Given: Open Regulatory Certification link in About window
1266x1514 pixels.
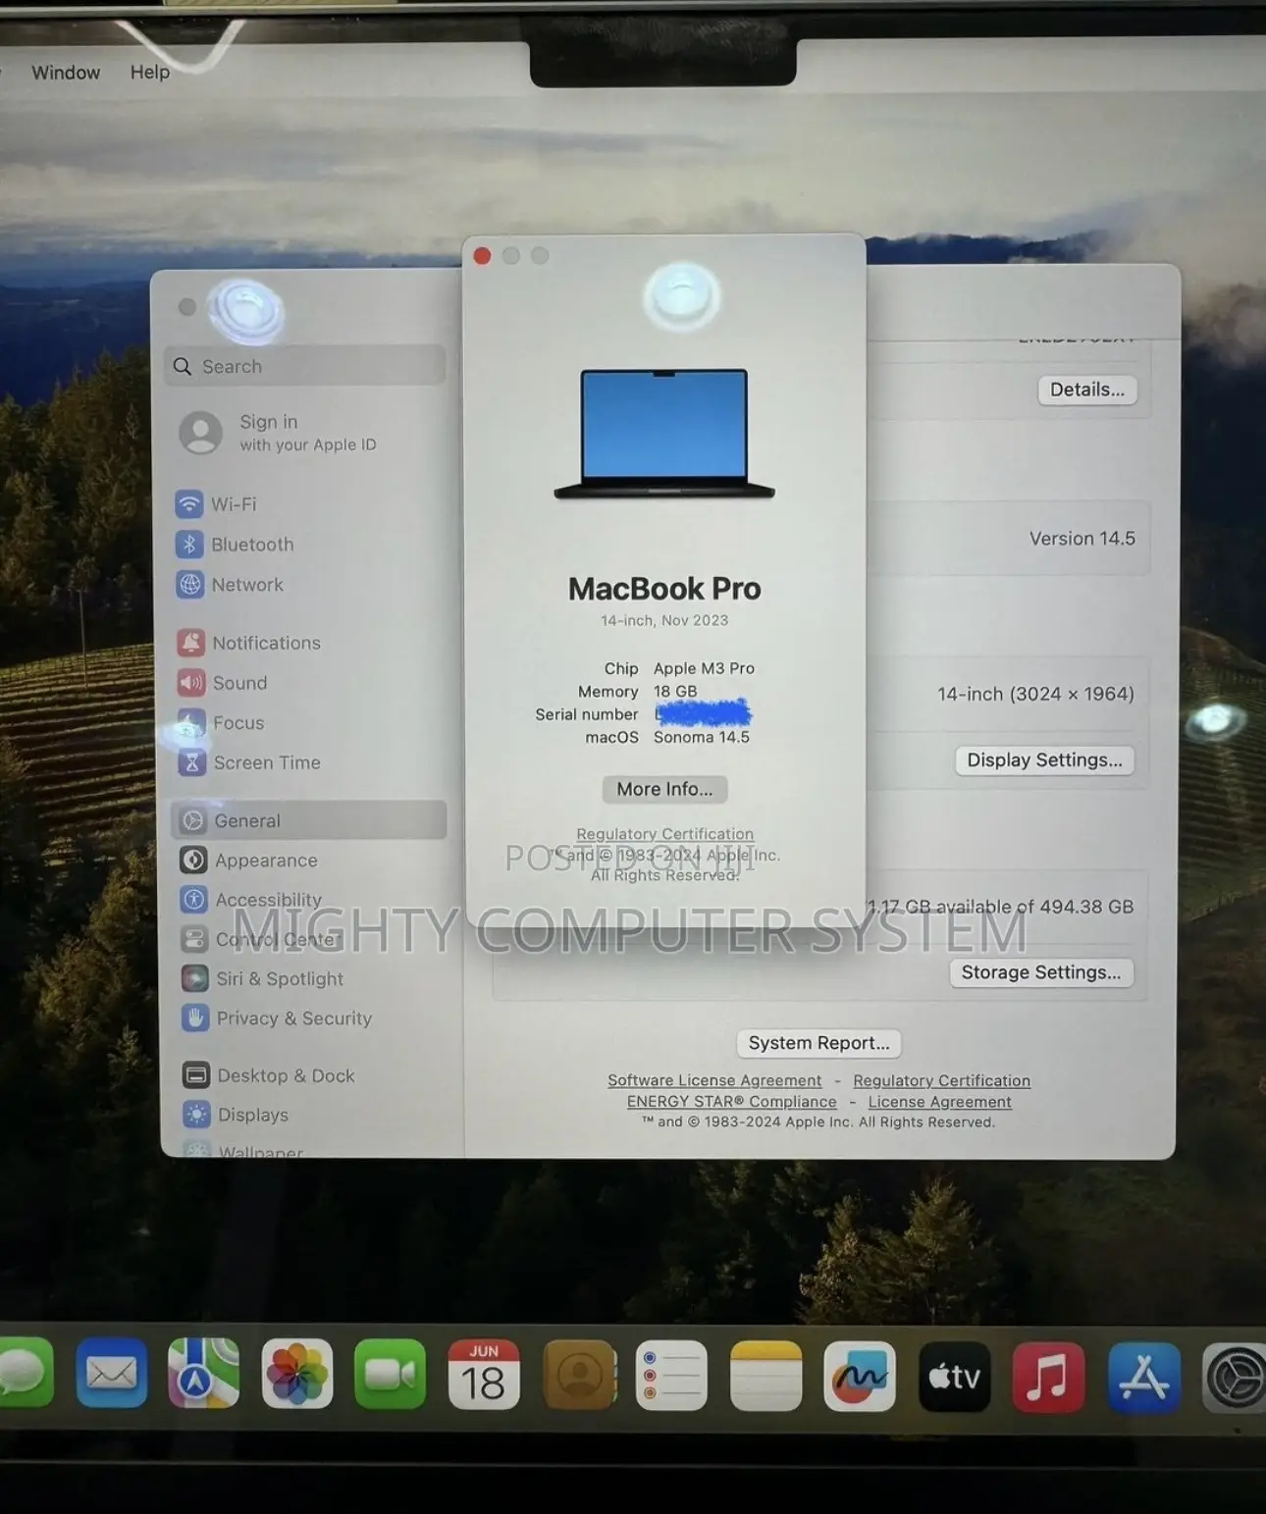Looking at the screenshot, I should tap(664, 834).
